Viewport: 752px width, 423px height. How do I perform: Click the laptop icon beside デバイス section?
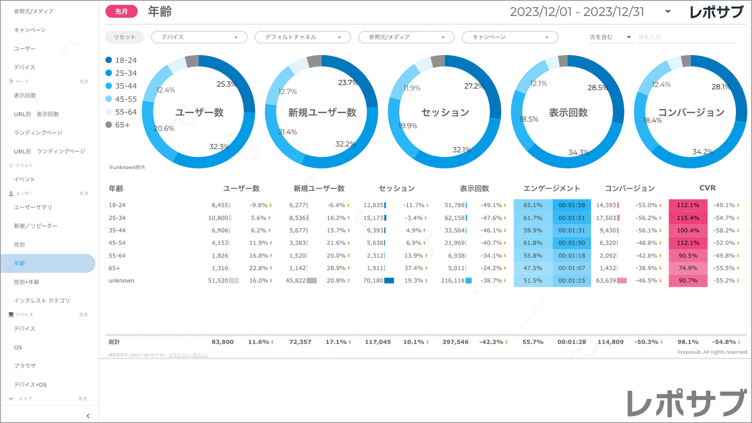(11, 315)
